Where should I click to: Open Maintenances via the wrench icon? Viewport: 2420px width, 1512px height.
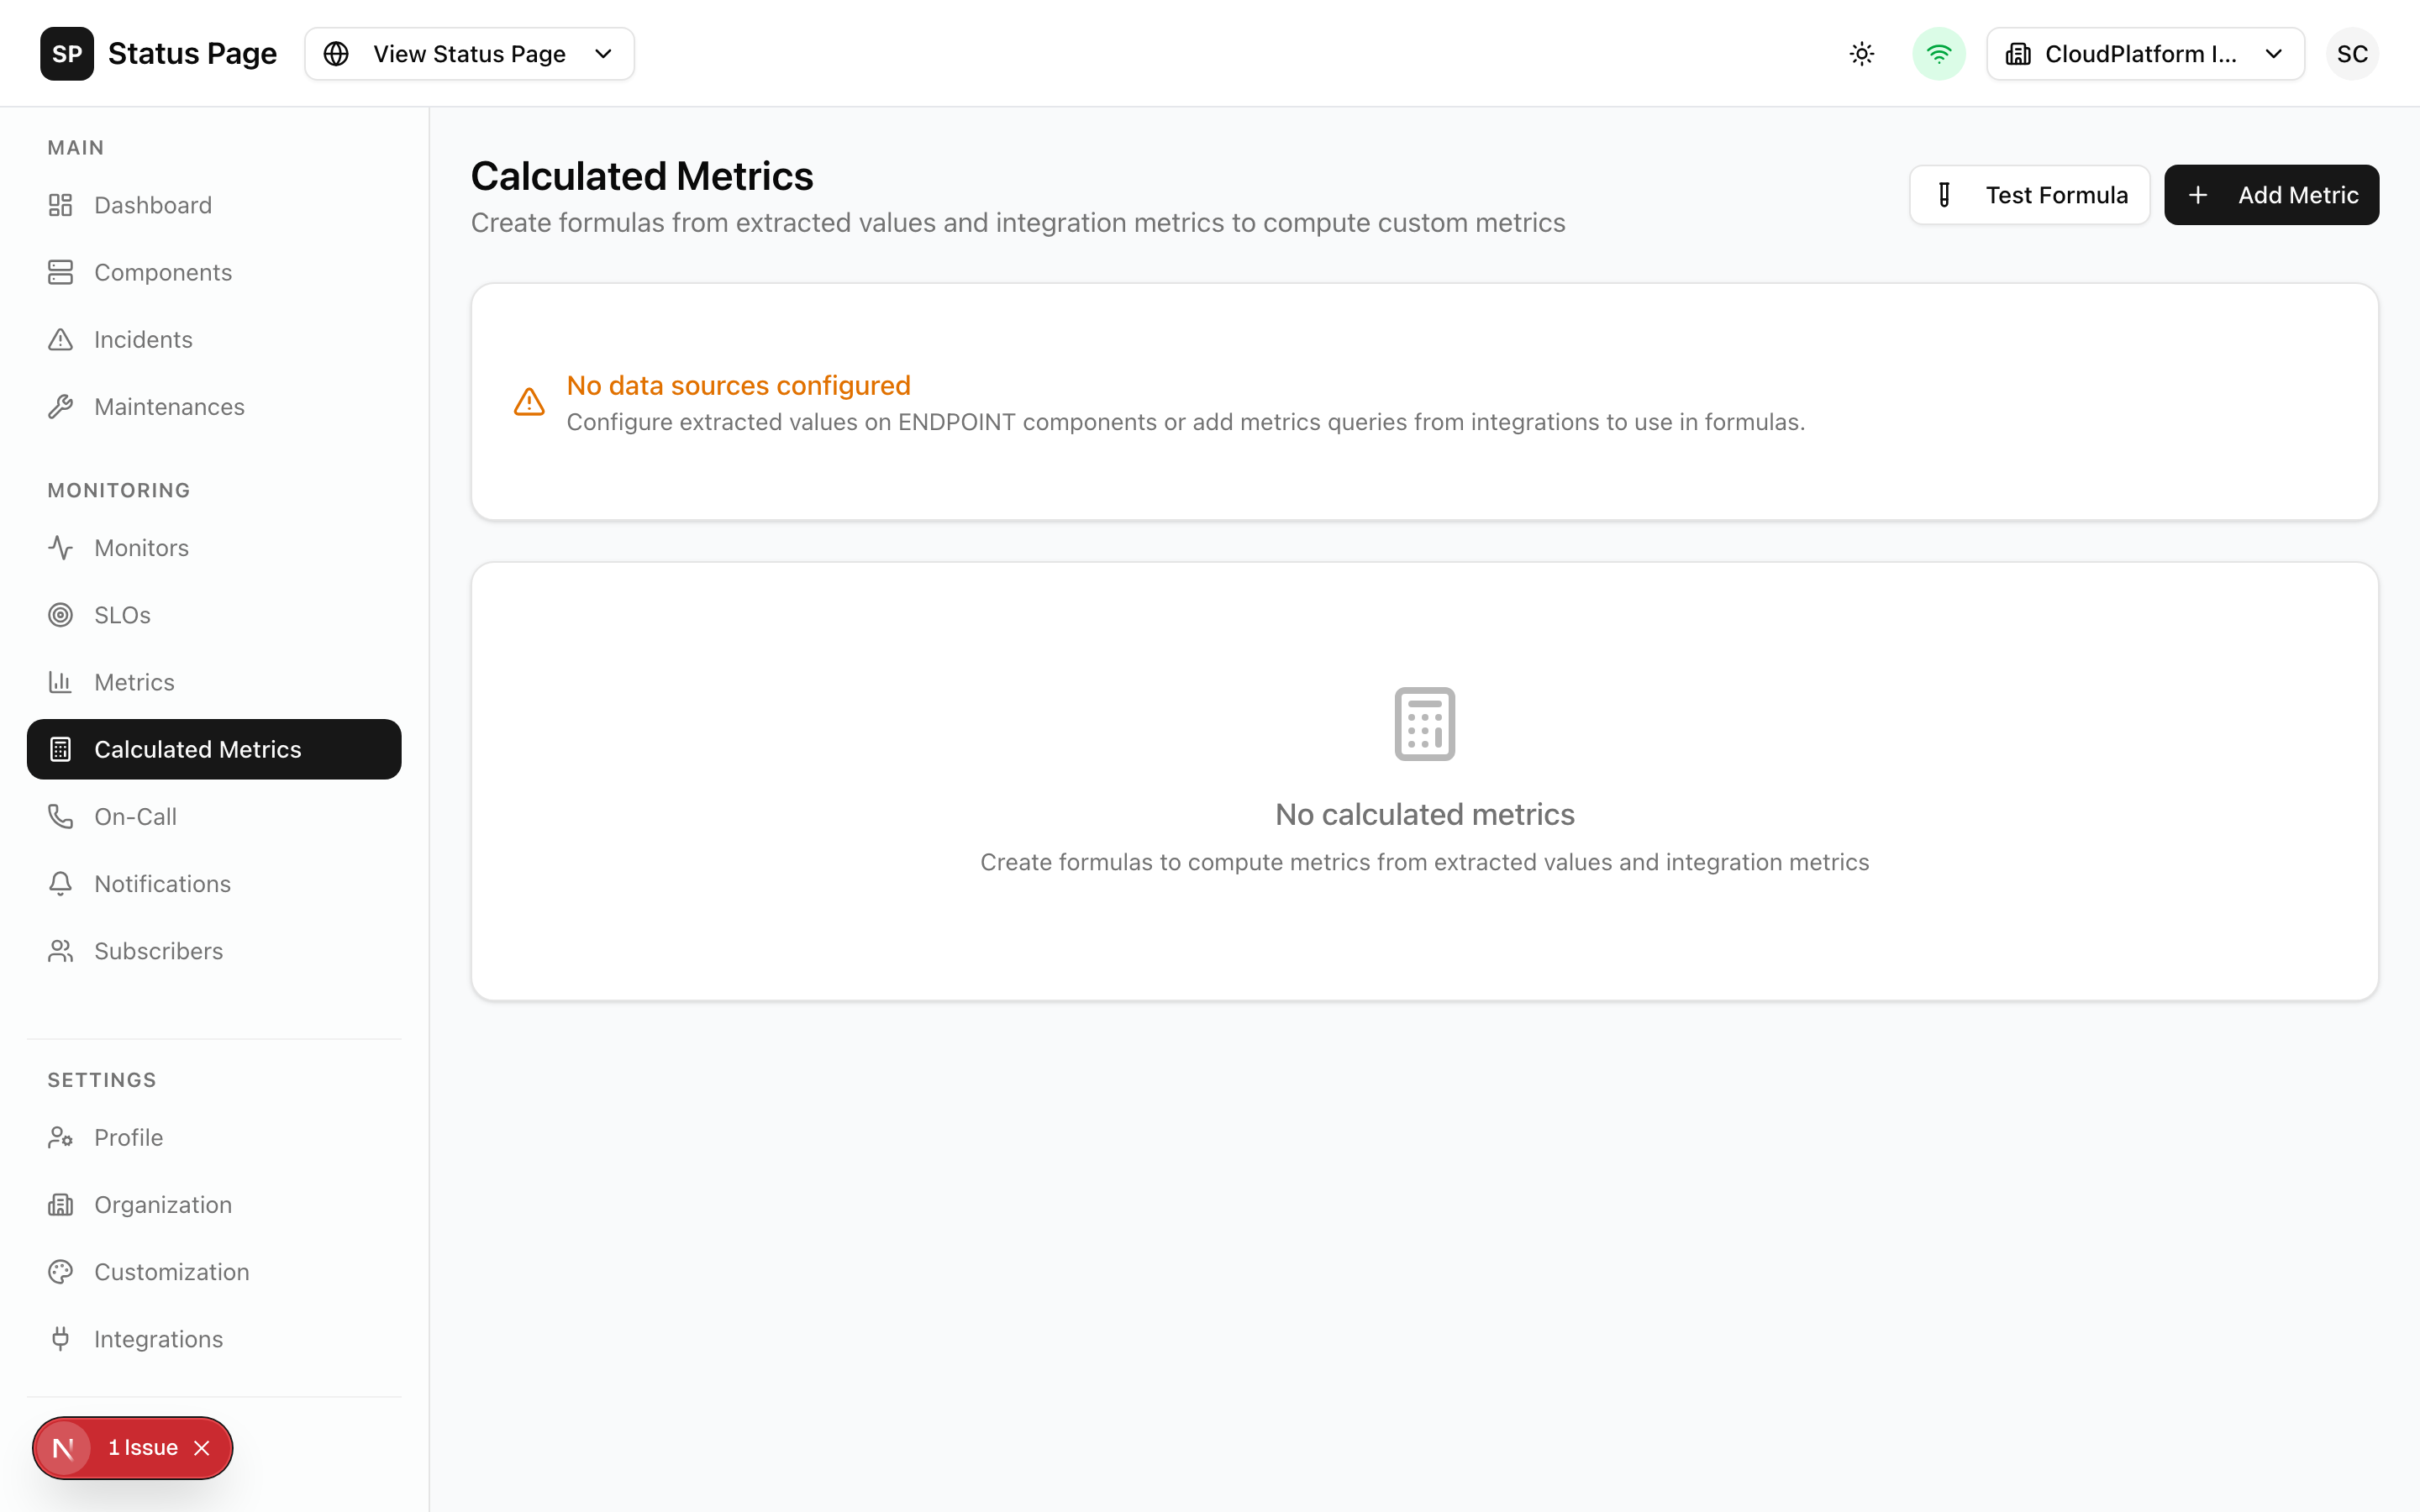coord(60,406)
